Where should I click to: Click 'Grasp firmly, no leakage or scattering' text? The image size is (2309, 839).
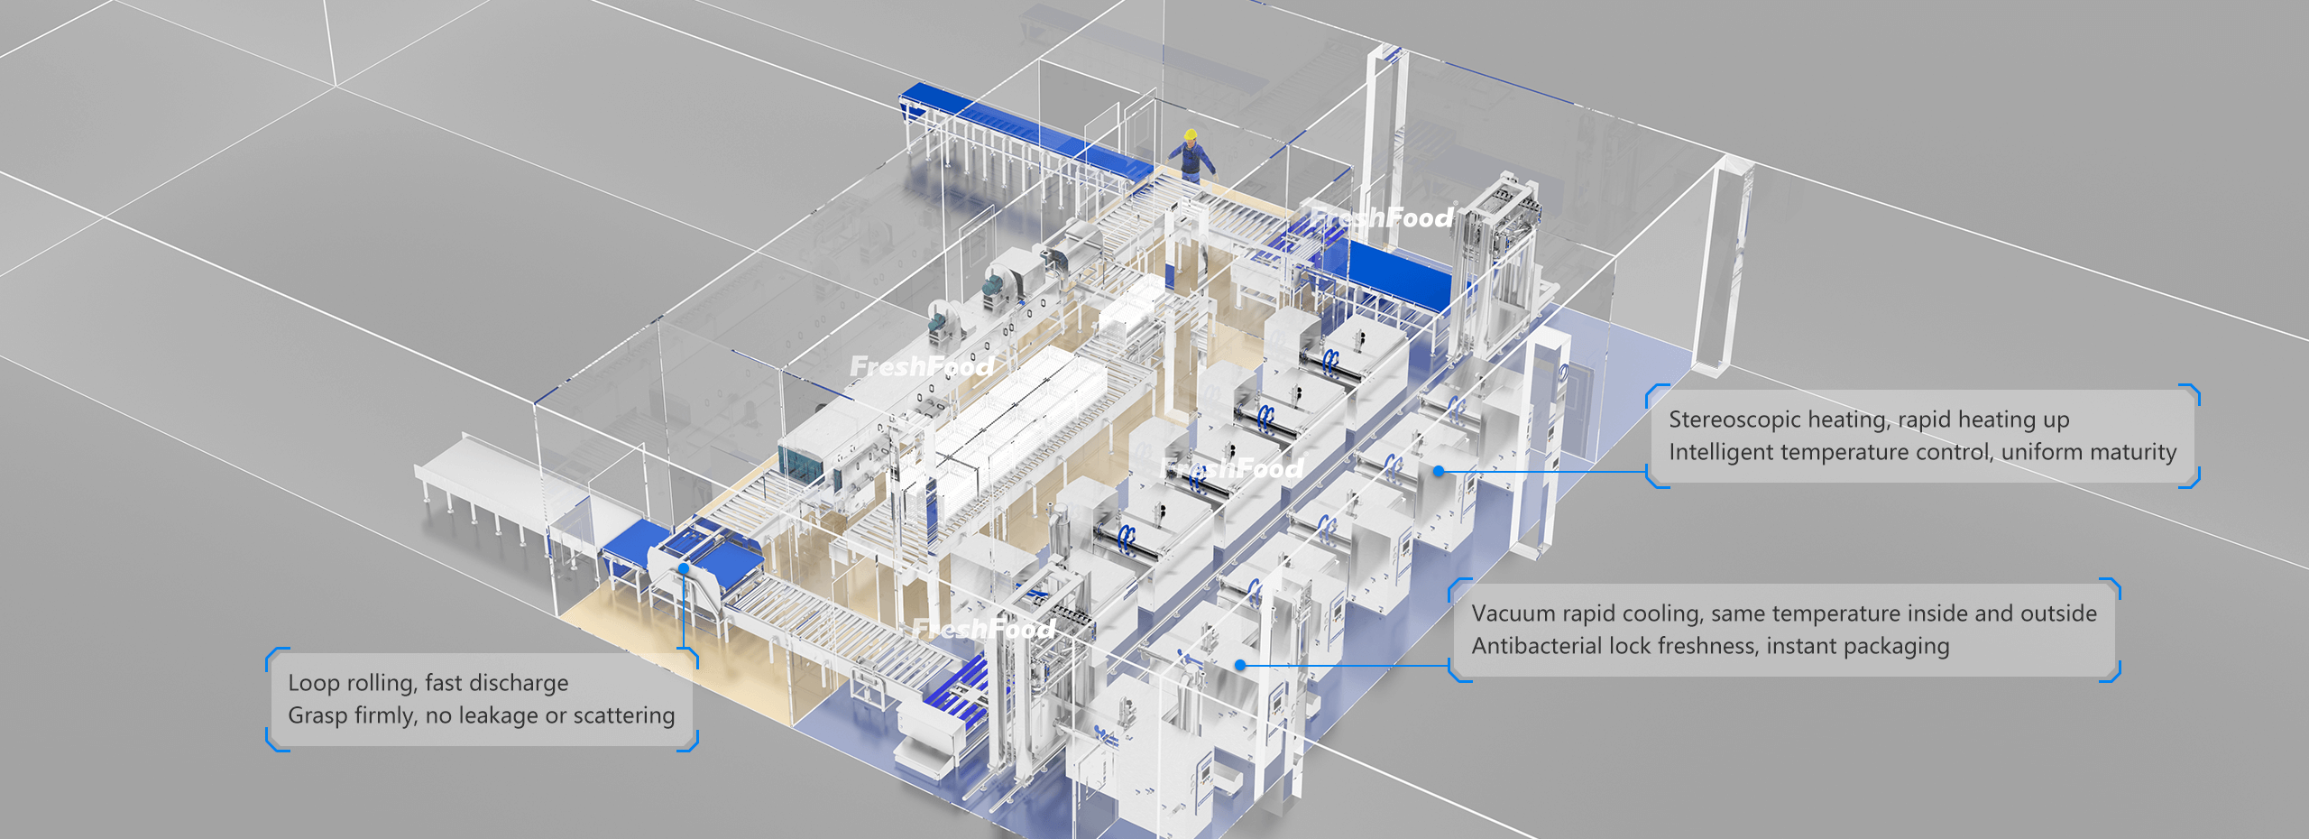coord(481,715)
